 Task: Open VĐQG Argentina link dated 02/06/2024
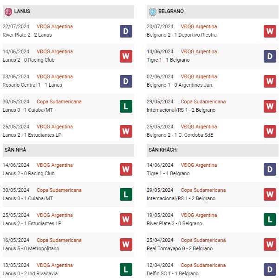pos(199,76)
